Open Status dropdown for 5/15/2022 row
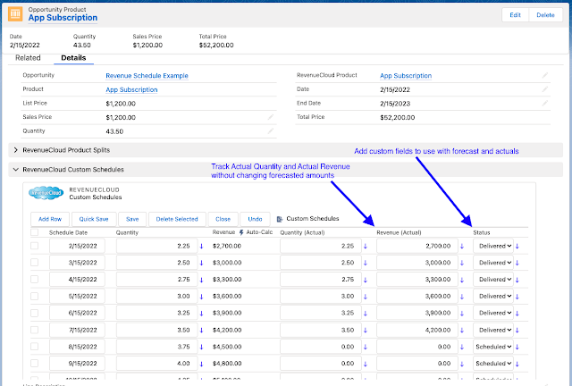 click(x=493, y=297)
